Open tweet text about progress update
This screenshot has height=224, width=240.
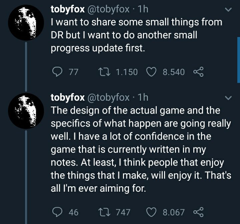[x=136, y=35]
